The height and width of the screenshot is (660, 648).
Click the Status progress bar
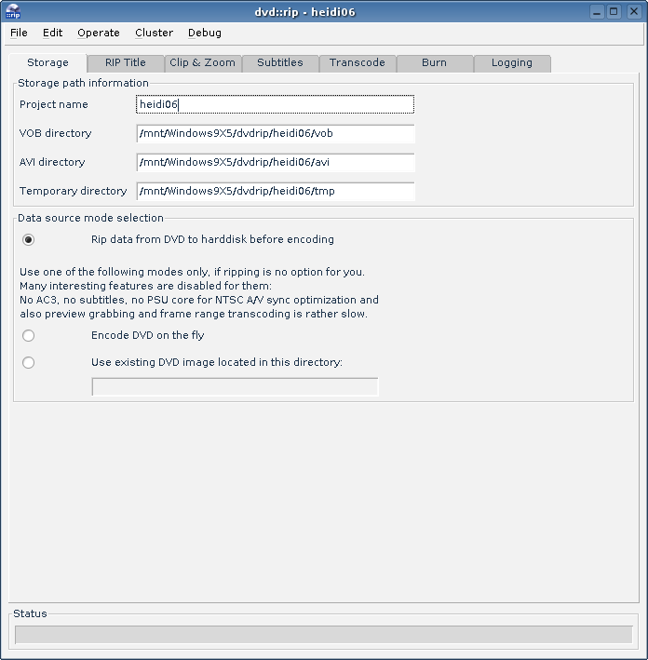click(x=324, y=635)
